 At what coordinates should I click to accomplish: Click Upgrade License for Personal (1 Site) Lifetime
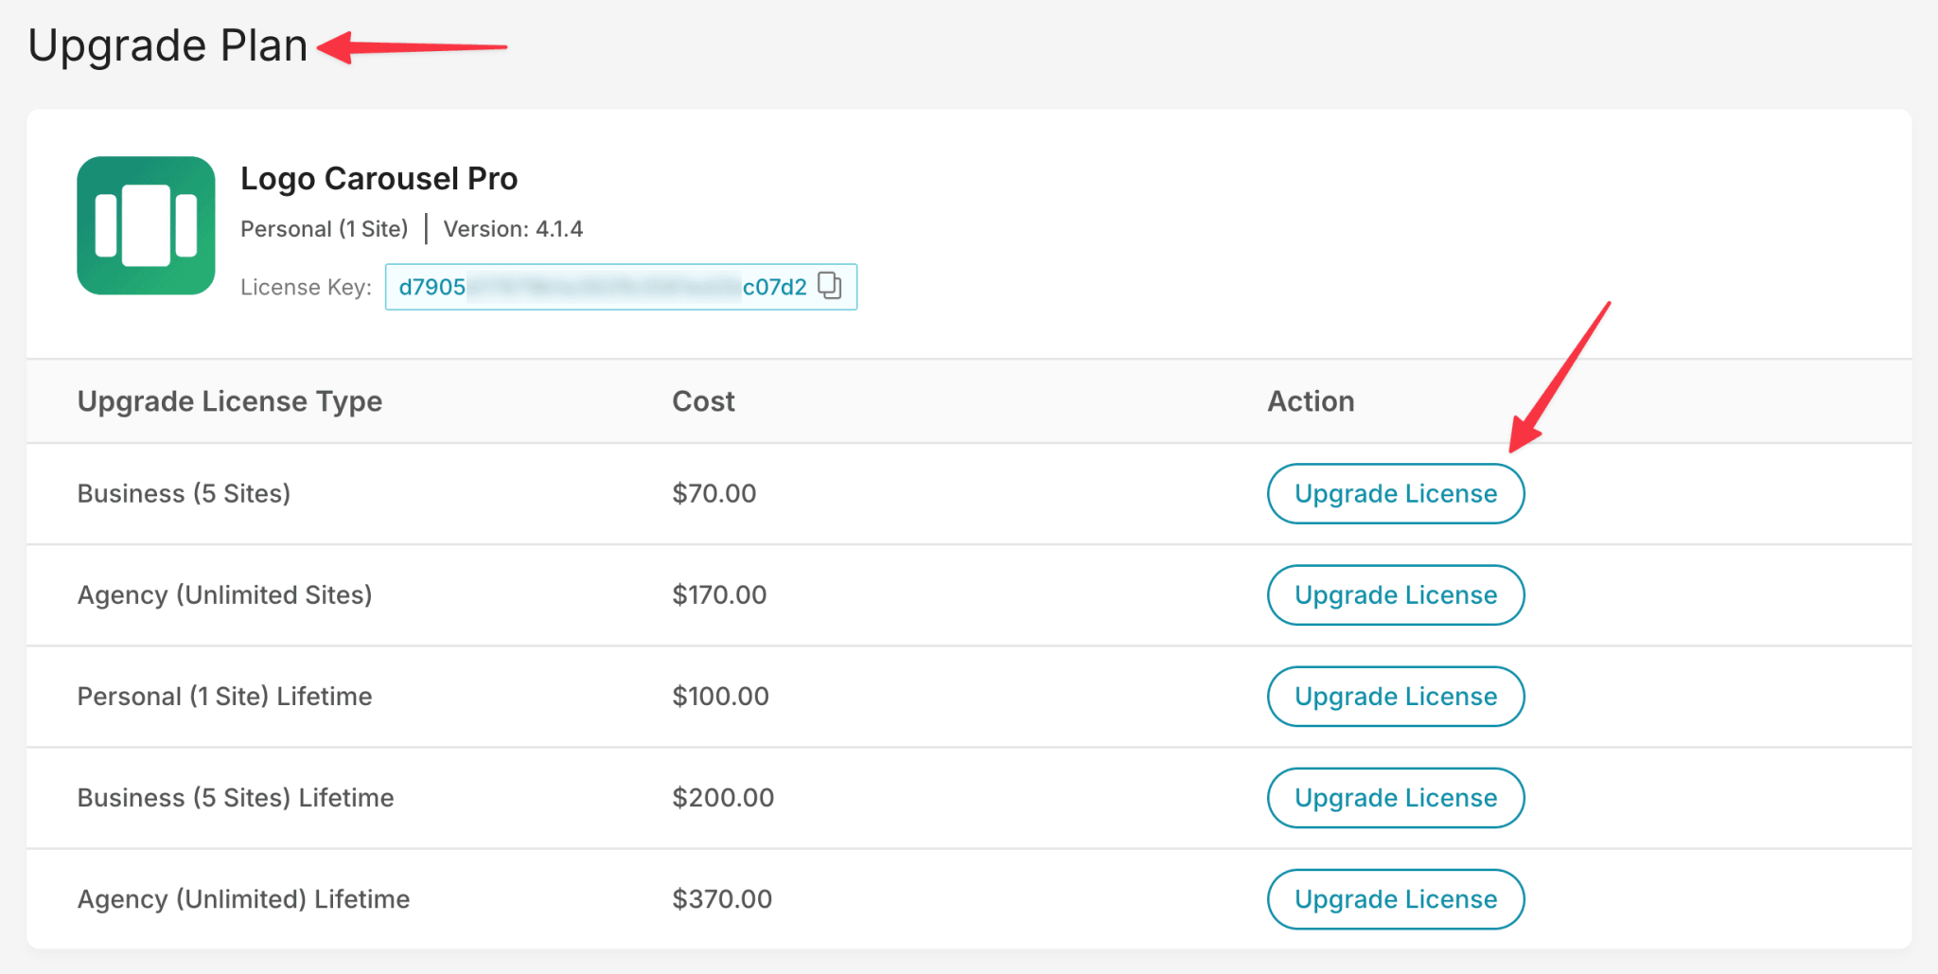point(1395,696)
